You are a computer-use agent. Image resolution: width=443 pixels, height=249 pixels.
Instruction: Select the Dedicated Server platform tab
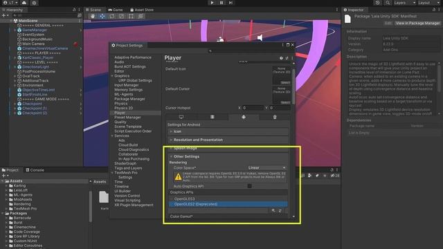(213, 117)
